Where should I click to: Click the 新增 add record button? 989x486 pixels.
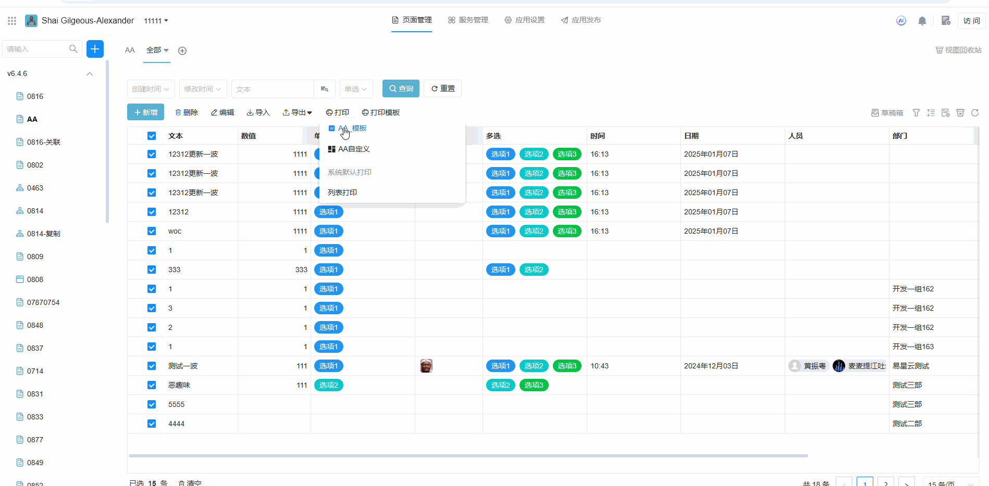click(x=145, y=112)
